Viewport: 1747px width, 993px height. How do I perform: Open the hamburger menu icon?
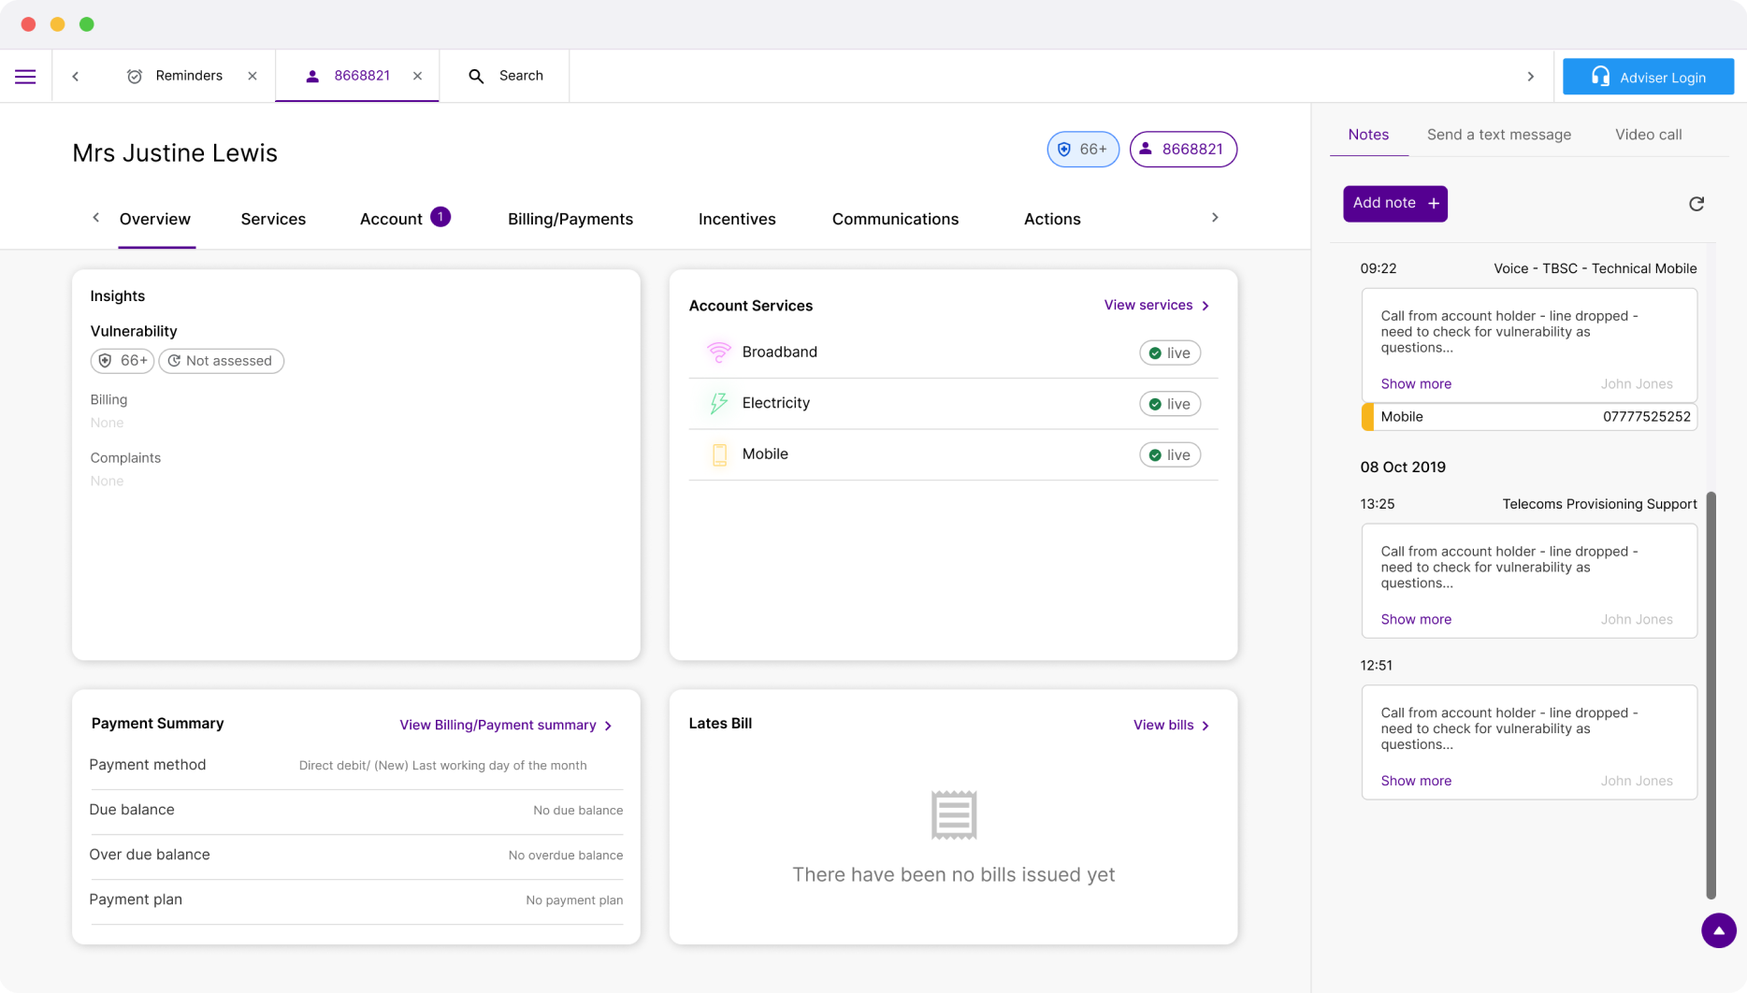click(x=25, y=77)
